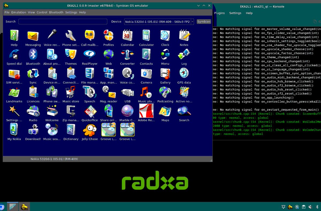The height and width of the screenshot is (211, 321).
Task: Open the volume tray icon
Action: point(310,207)
